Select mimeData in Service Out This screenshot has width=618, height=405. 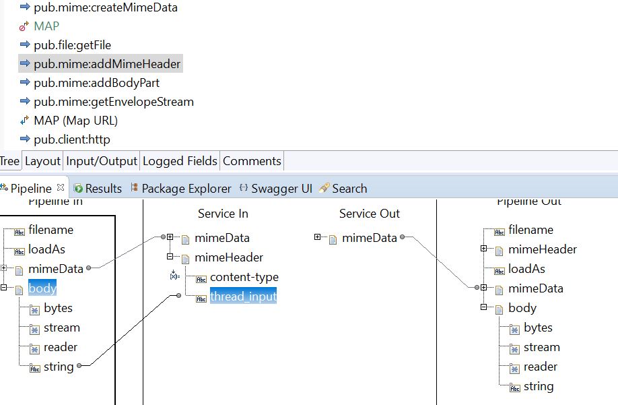(370, 238)
